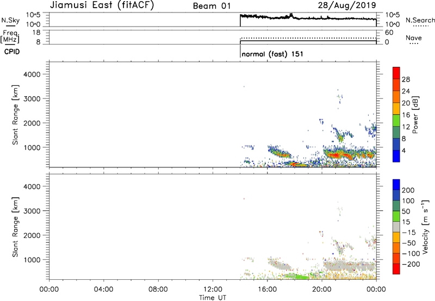
Task: Click the '08:00' time tick label
Action: (x=158, y=290)
